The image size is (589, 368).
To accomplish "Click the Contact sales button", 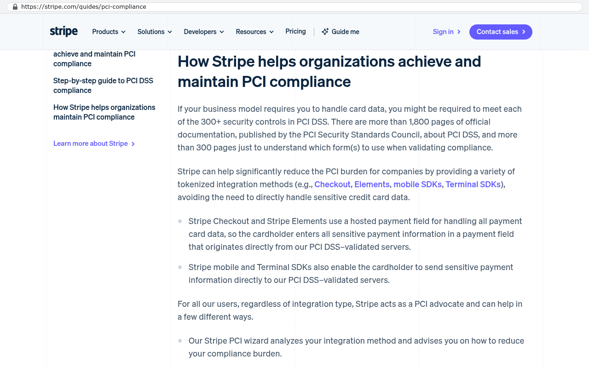I will point(501,32).
